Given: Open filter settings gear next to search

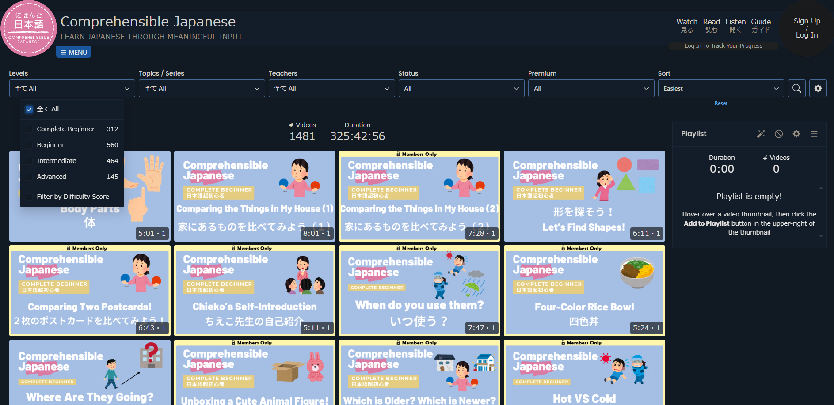Looking at the screenshot, I should click(x=818, y=88).
